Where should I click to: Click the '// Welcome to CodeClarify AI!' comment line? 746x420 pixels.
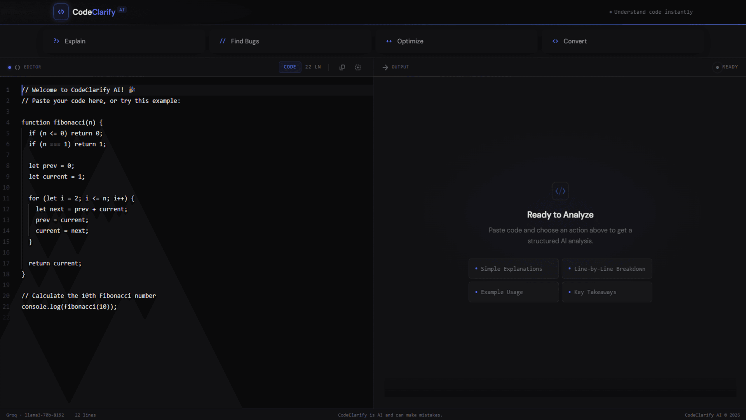pos(78,90)
